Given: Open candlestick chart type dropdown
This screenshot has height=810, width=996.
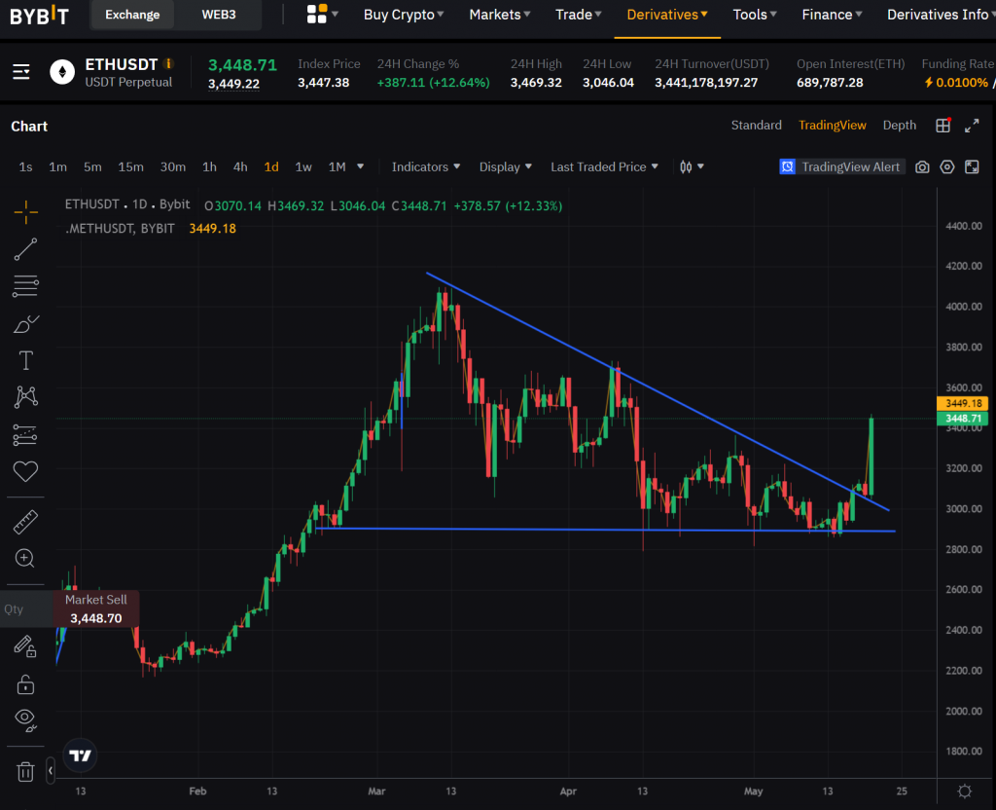Looking at the screenshot, I should 692,167.
